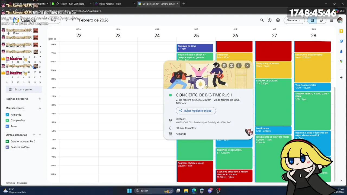
Task: Open File Explorer from the taskbar
Action: pos(186,191)
